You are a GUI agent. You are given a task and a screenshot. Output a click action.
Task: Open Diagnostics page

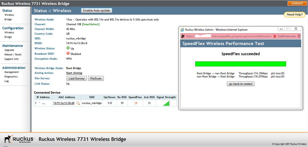click(x=11, y=76)
